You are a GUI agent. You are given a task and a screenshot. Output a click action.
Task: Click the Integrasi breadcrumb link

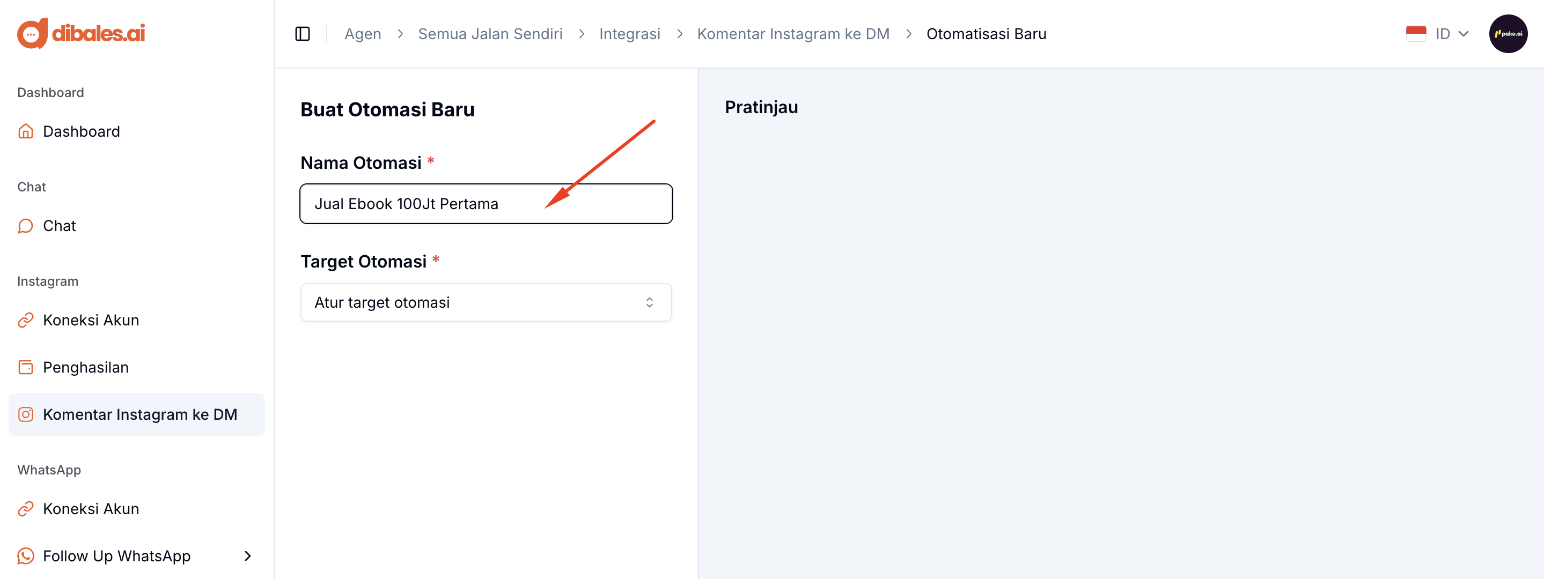coord(629,34)
